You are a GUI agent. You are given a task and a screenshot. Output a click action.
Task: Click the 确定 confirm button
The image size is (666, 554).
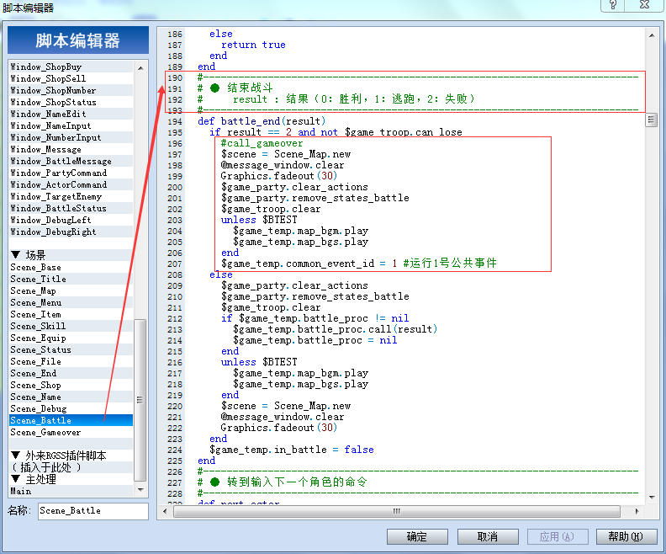417,536
